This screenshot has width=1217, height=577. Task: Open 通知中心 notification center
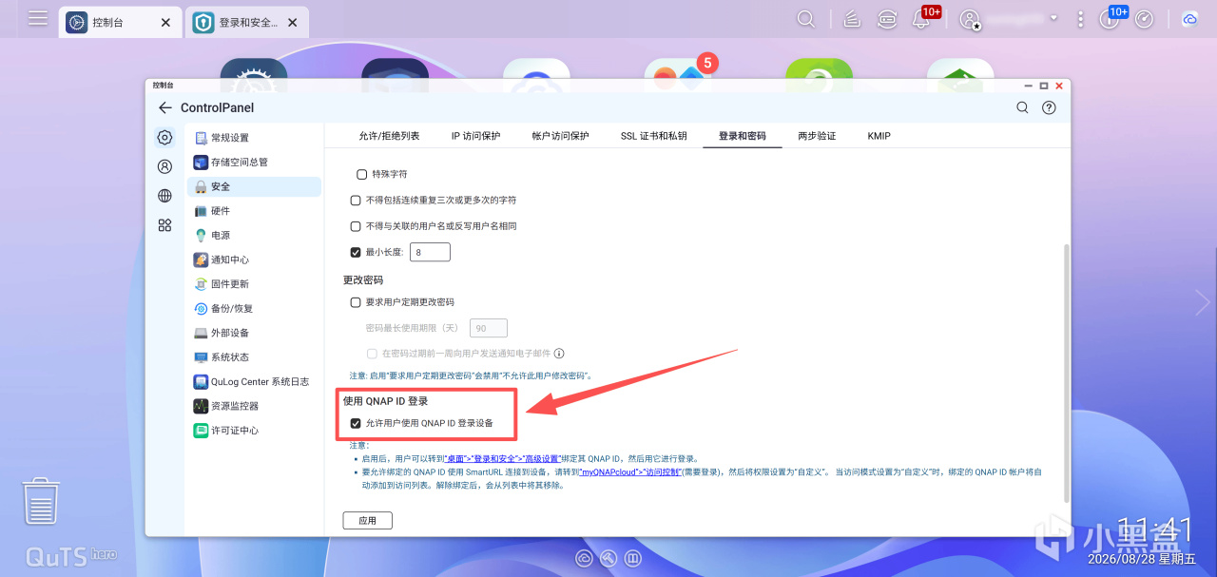click(x=254, y=260)
